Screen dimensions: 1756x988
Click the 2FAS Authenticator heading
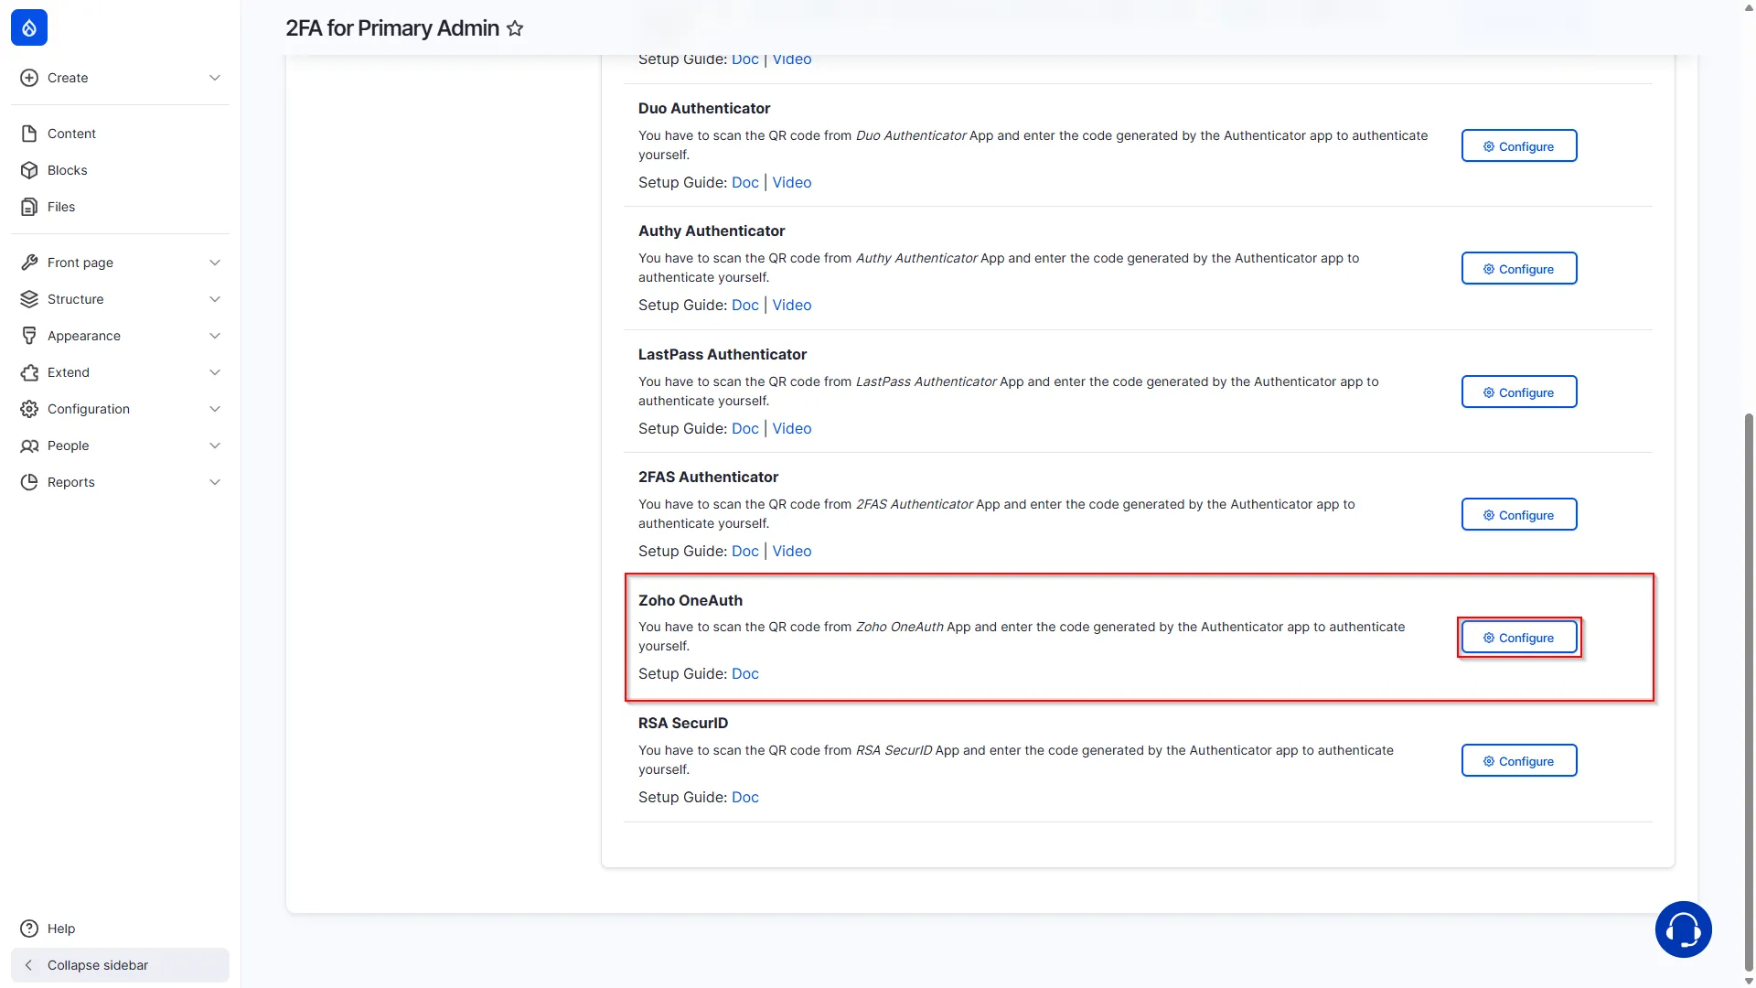click(x=708, y=477)
